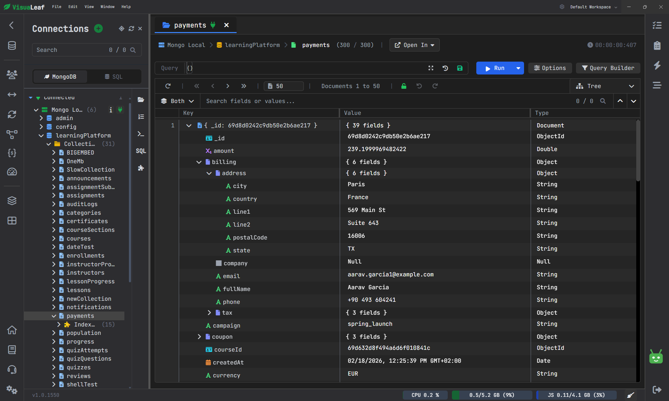
Task: Click the Query Builder button
Action: (608, 68)
